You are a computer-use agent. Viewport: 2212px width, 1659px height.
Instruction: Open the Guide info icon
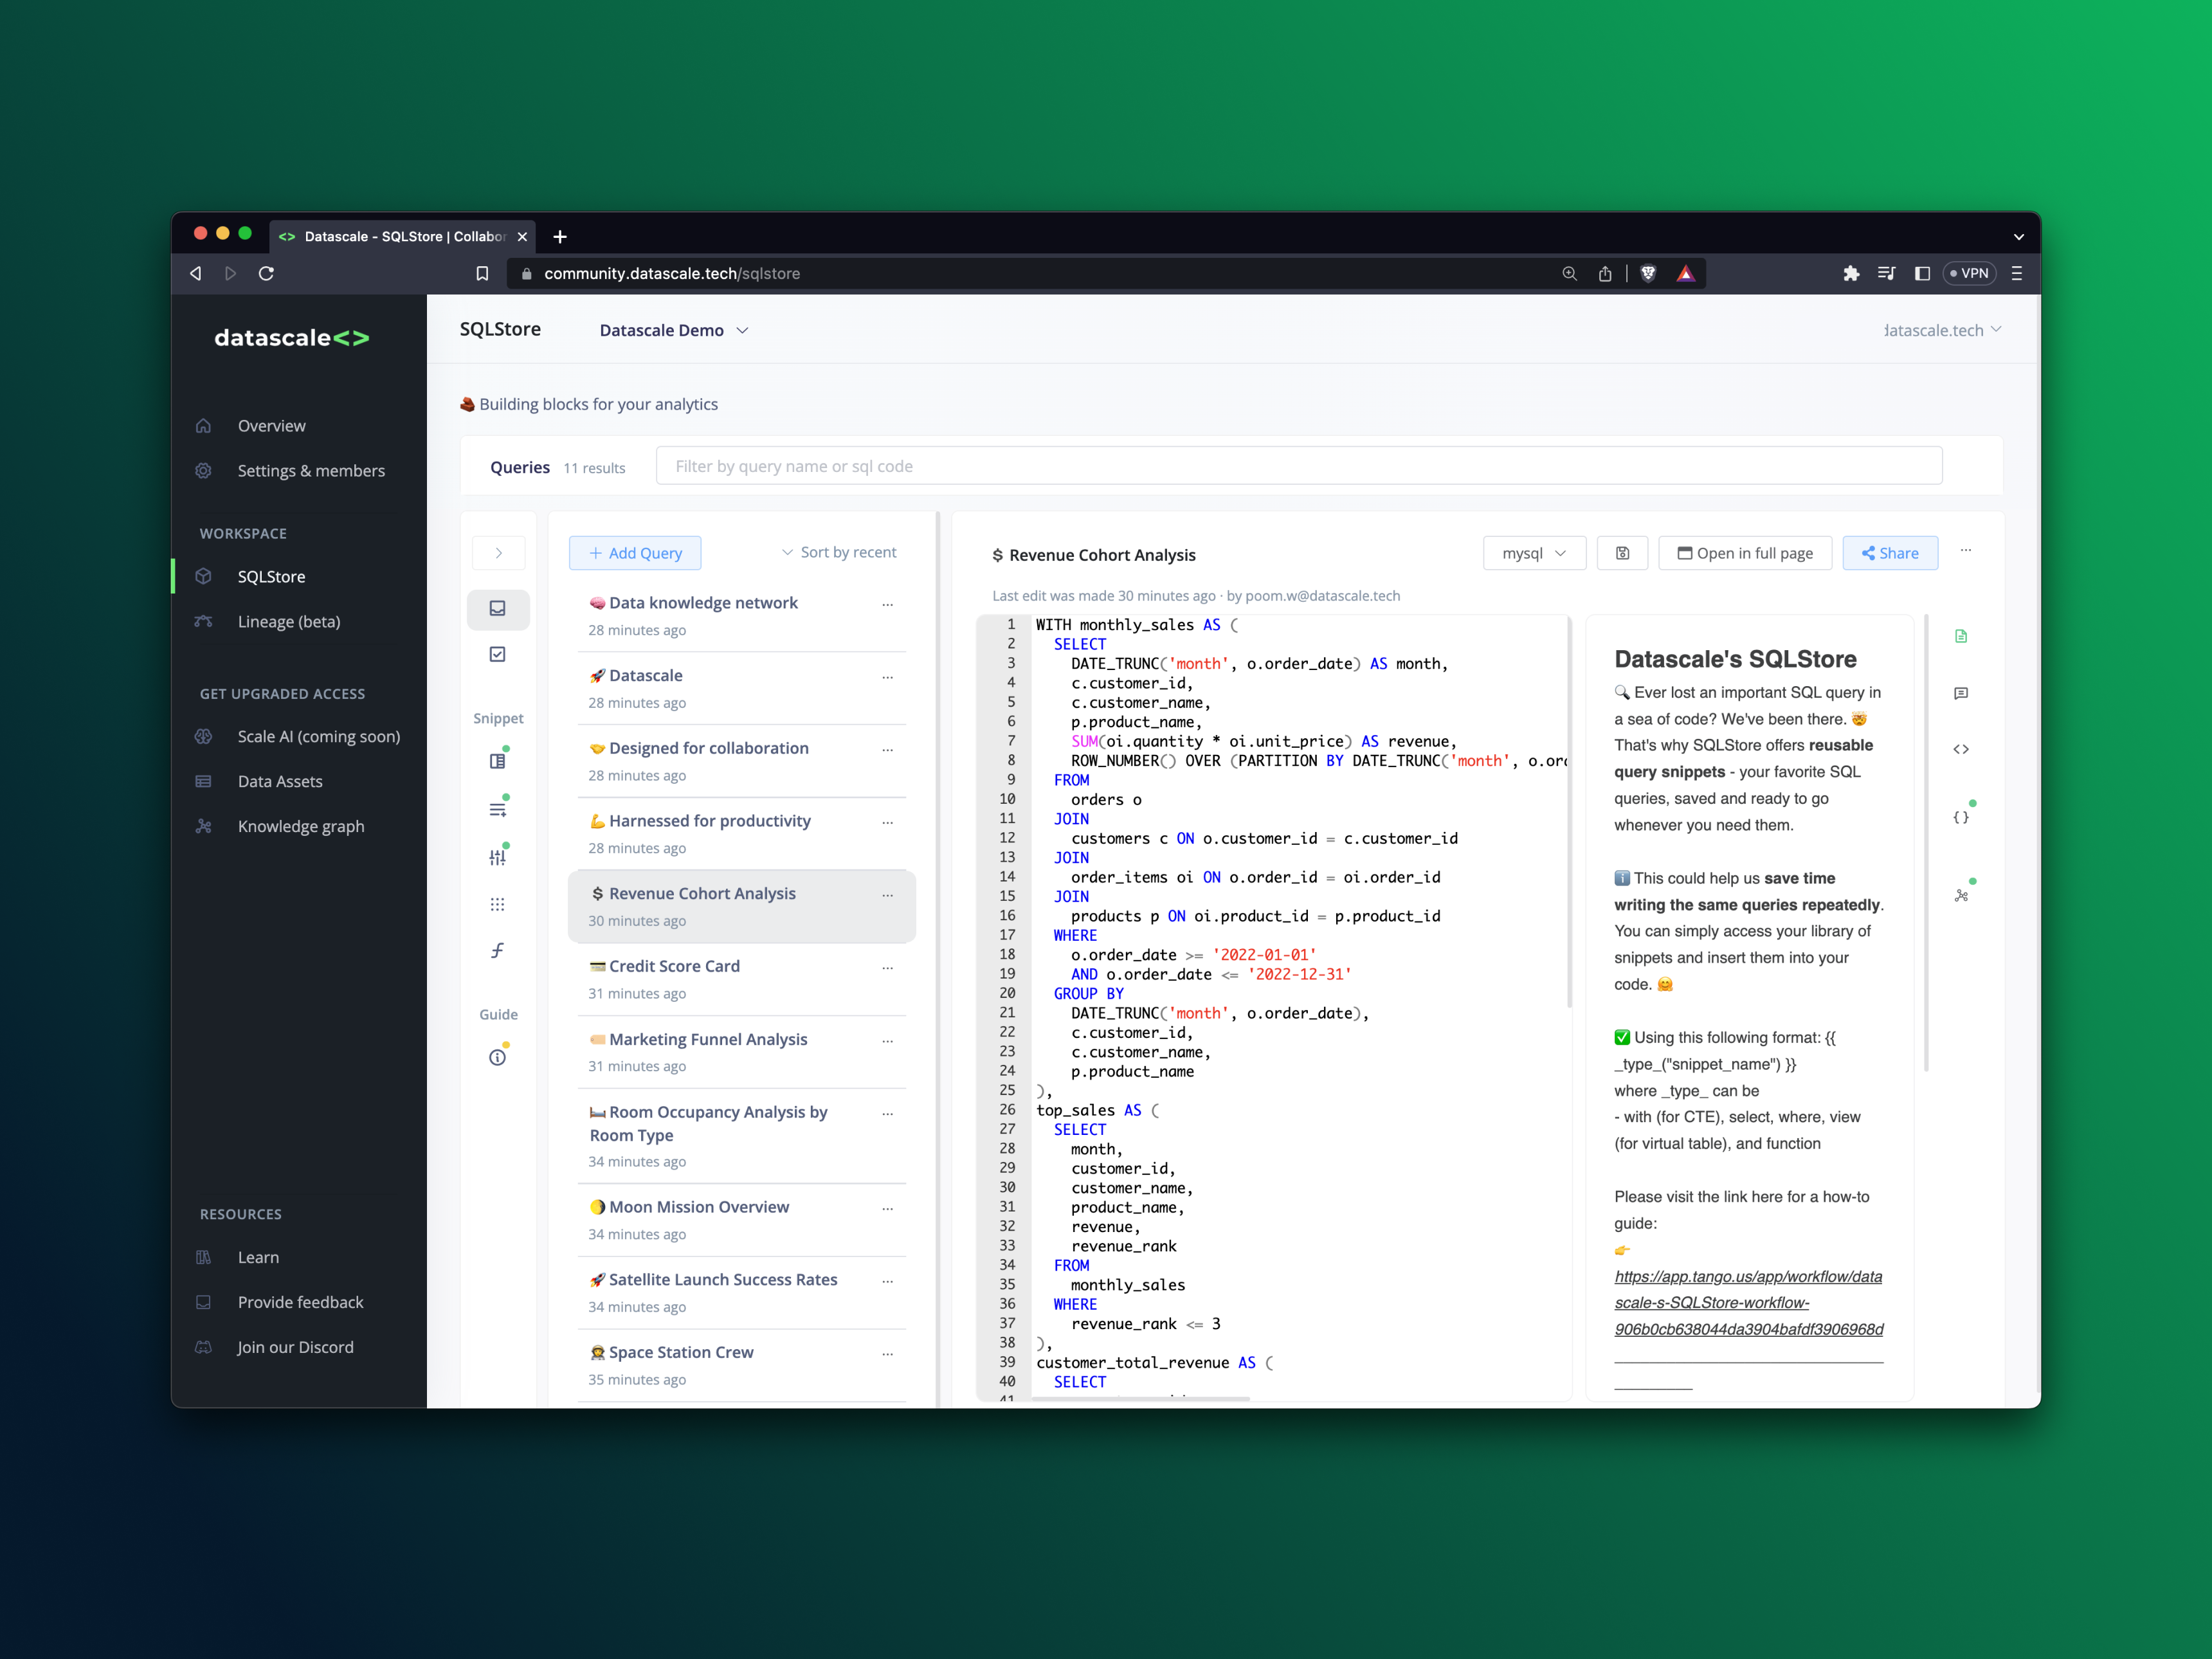(x=498, y=1057)
